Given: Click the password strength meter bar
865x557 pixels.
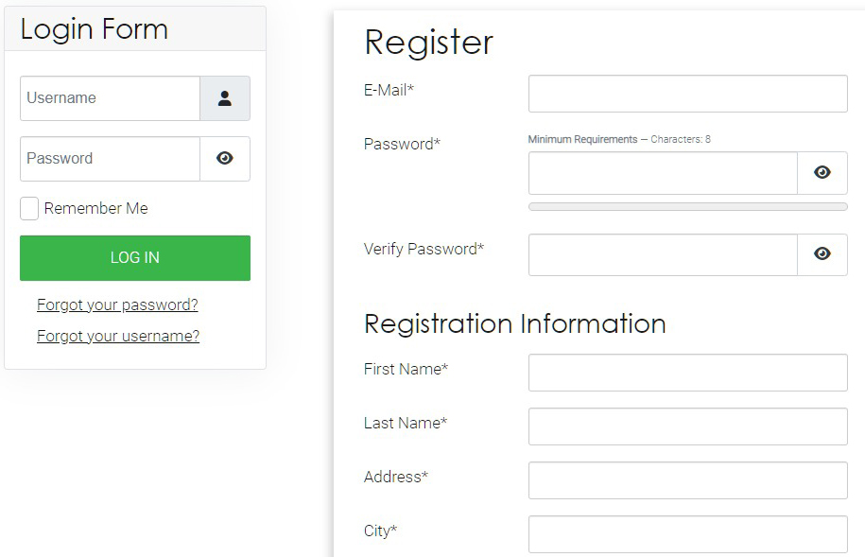Looking at the screenshot, I should (x=687, y=206).
